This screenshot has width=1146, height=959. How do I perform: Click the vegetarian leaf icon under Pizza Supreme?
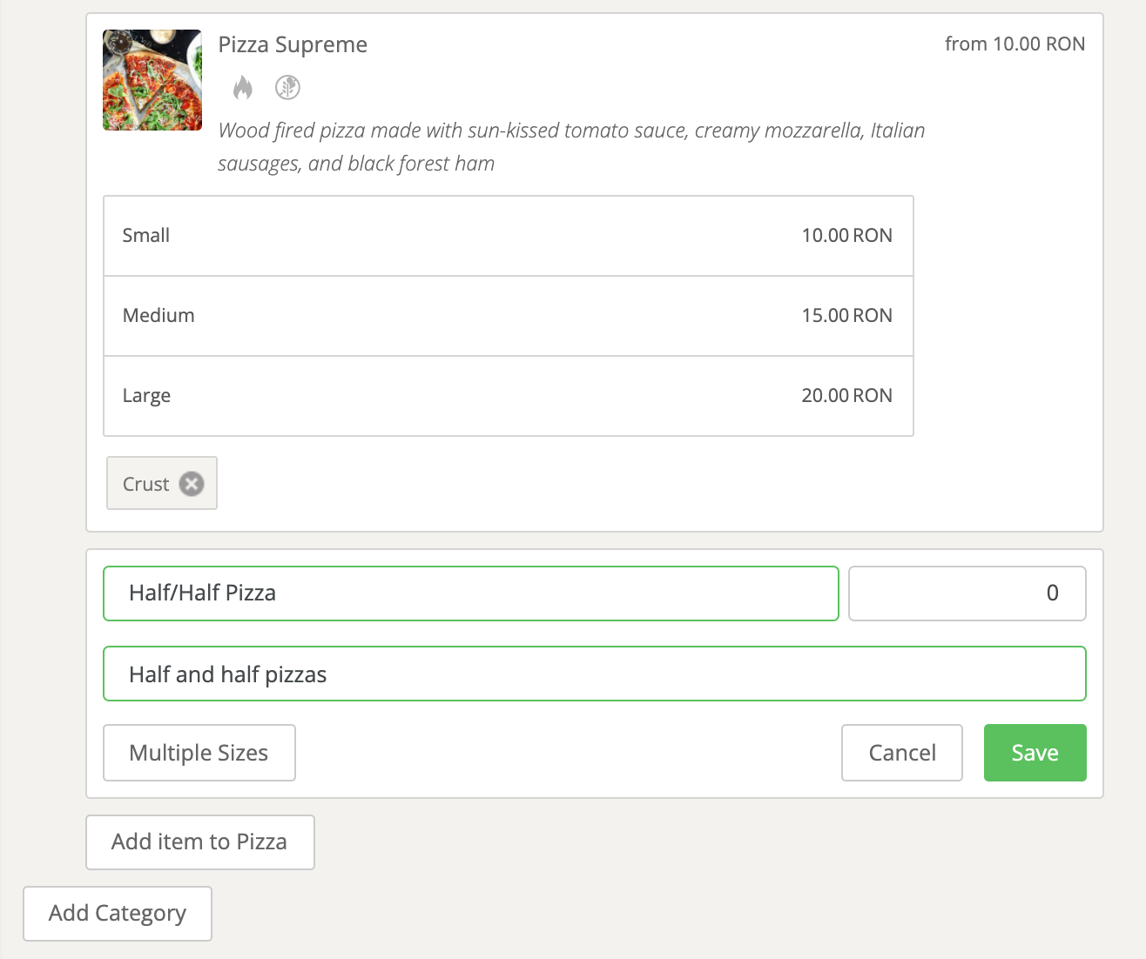click(287, 87)
